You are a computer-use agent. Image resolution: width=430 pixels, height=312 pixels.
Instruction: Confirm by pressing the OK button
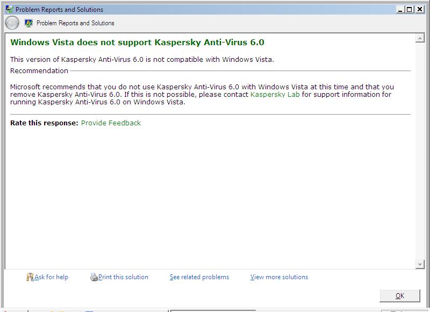[399, 295]
